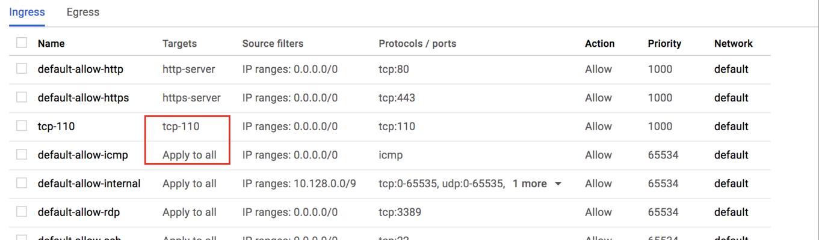Select the Ingress tab
819x240 pixels.
(x=27, y=12)
